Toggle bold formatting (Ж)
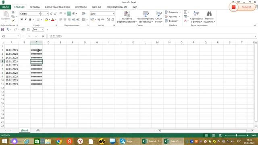This screenshot has width=258, height=145. click(21, 19)
